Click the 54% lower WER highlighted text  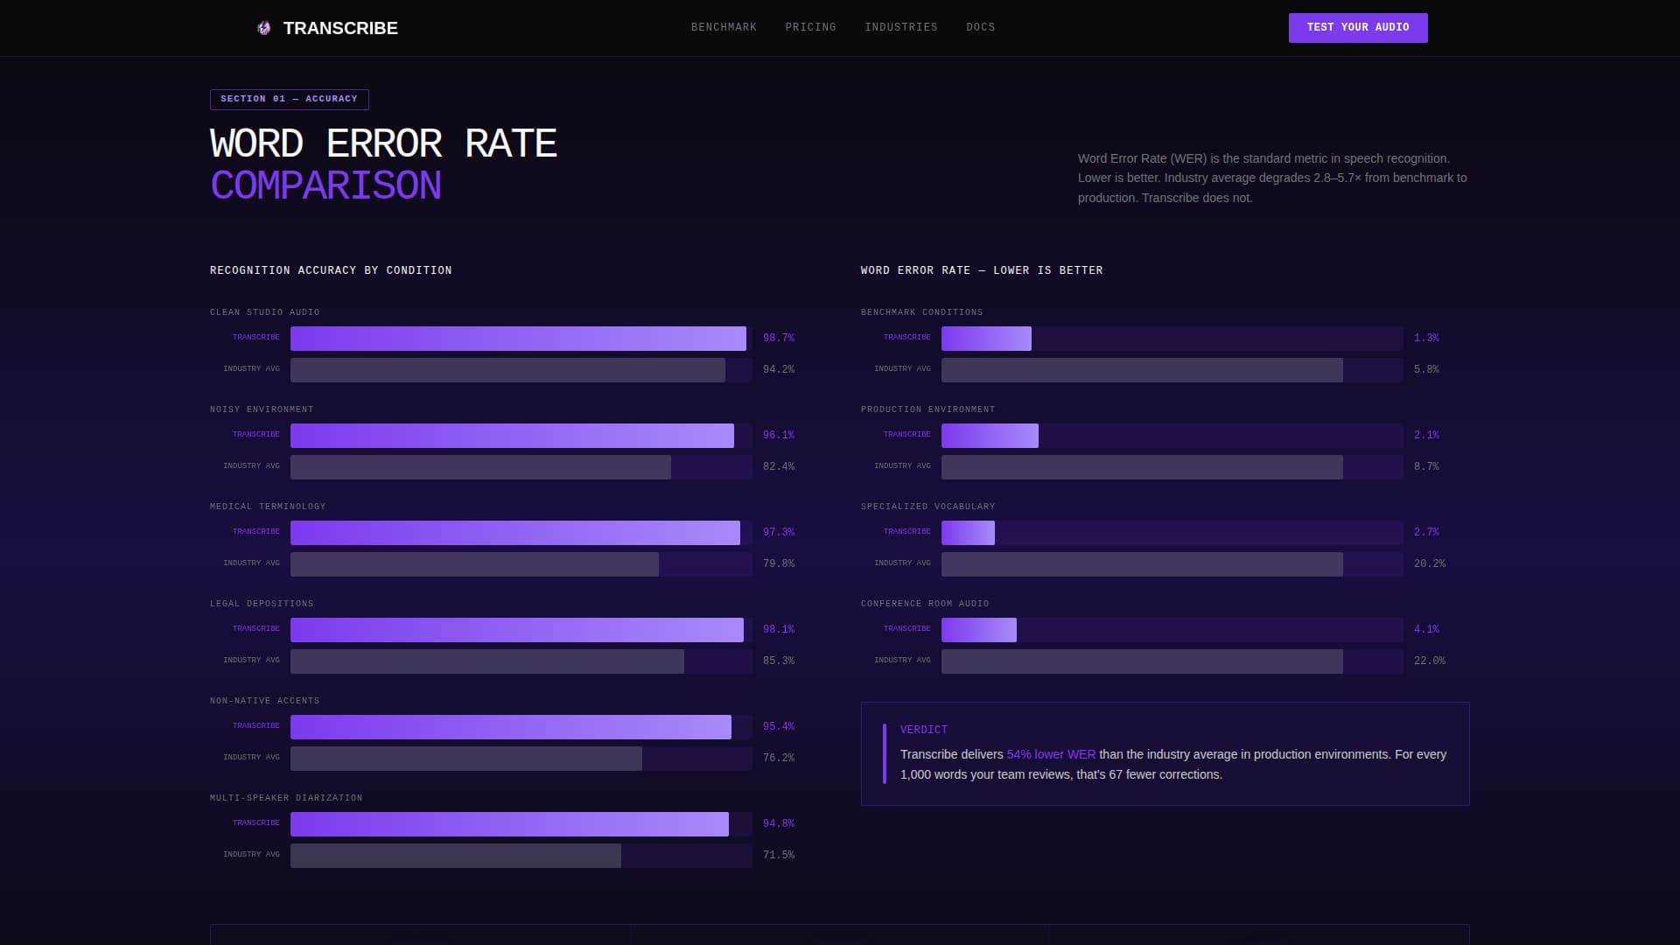click(1051, 754)
